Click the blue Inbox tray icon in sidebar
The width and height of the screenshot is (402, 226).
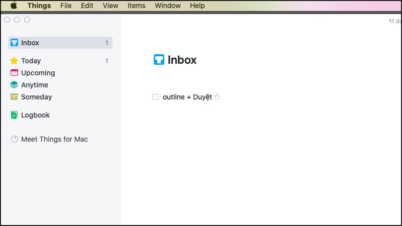14,43
